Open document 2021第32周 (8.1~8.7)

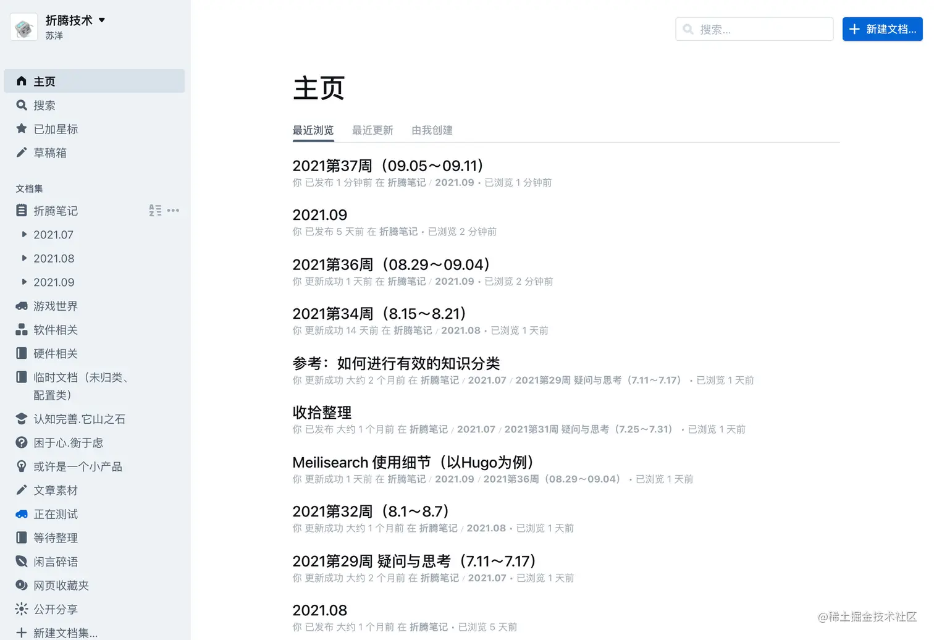pos(371,512)
